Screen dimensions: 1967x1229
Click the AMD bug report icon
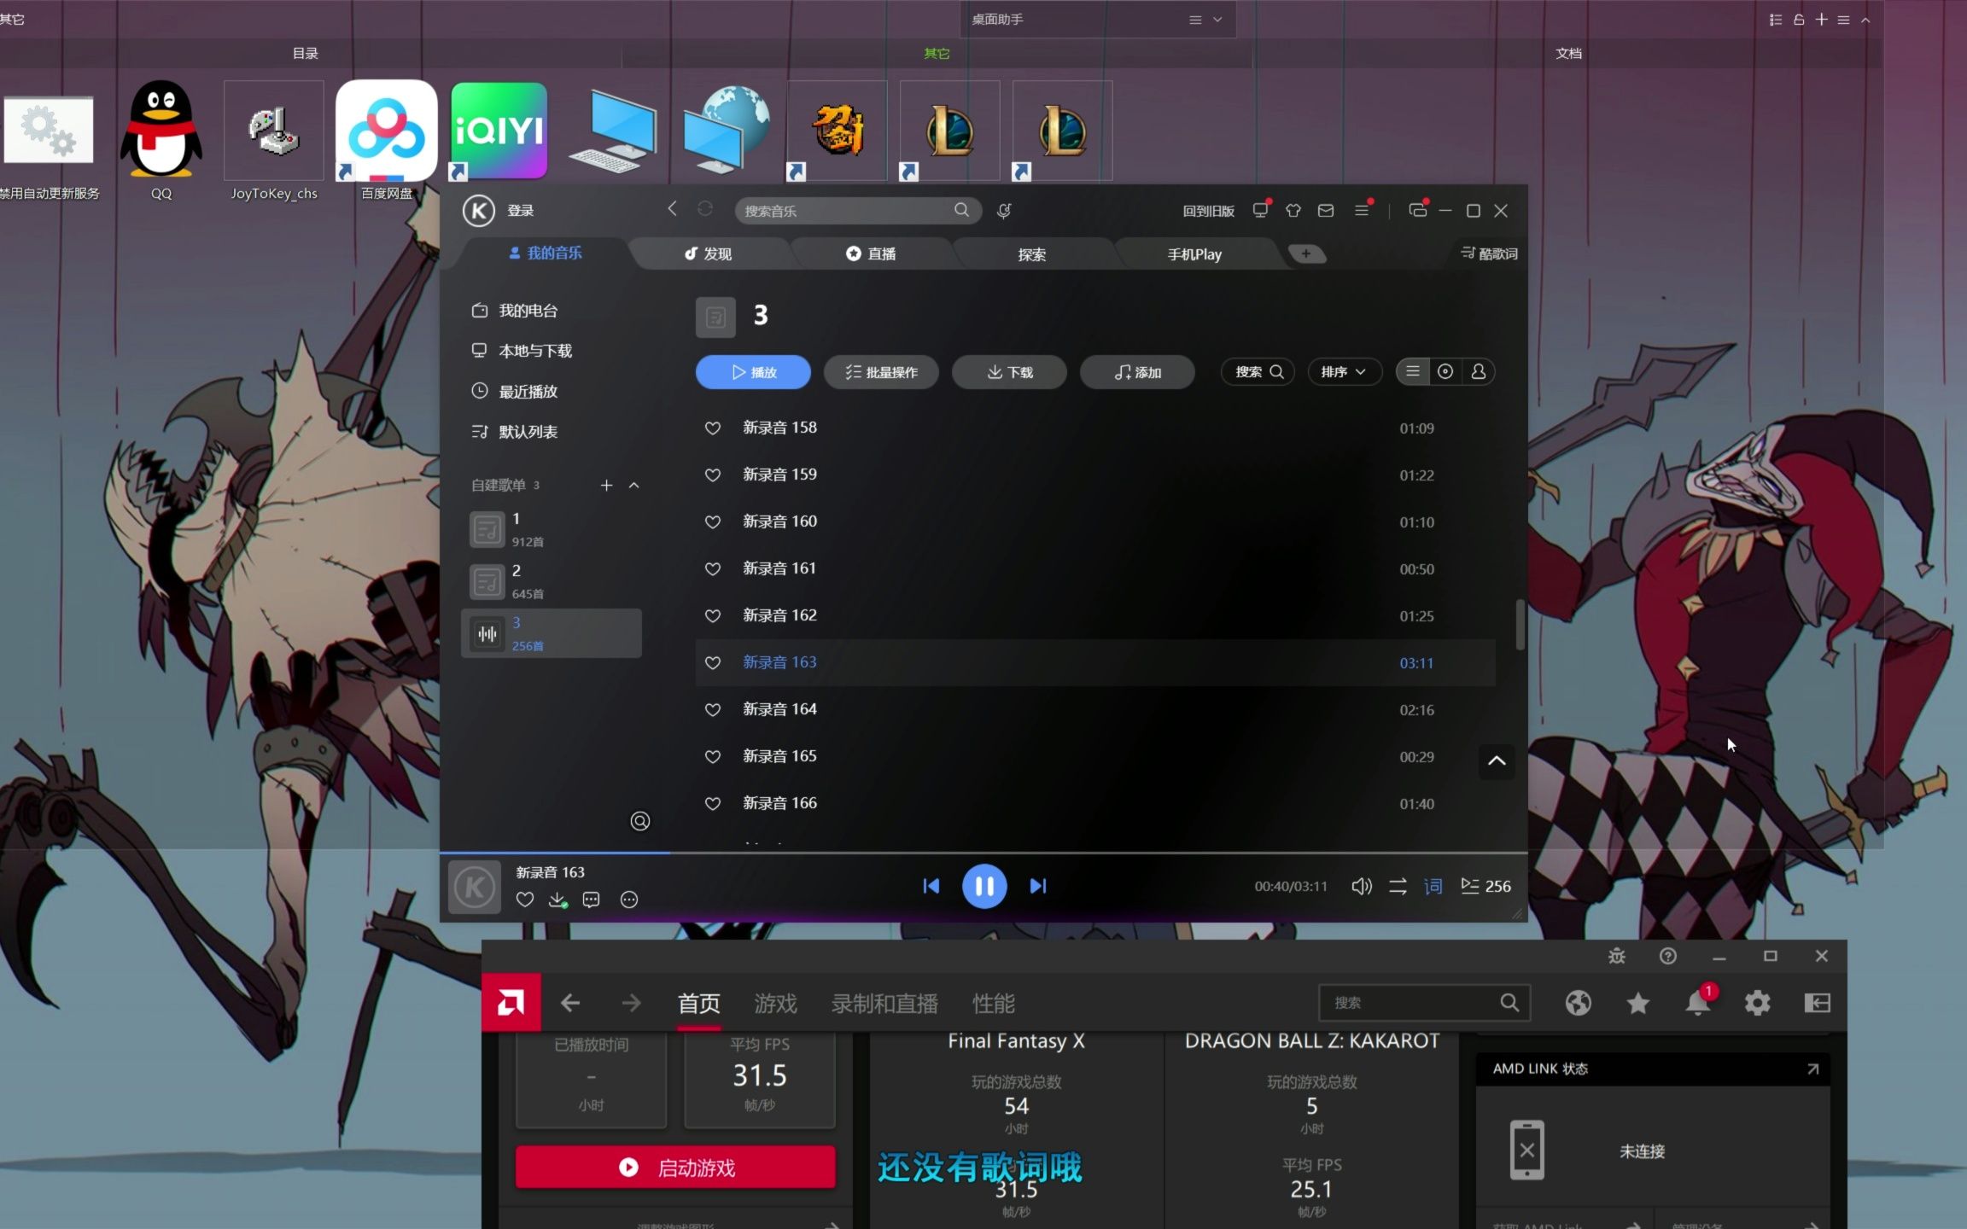(x=1617, y=956)
